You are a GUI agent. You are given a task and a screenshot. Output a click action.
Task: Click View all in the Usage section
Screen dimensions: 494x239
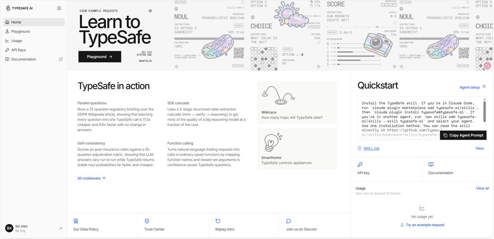[482, 188]
